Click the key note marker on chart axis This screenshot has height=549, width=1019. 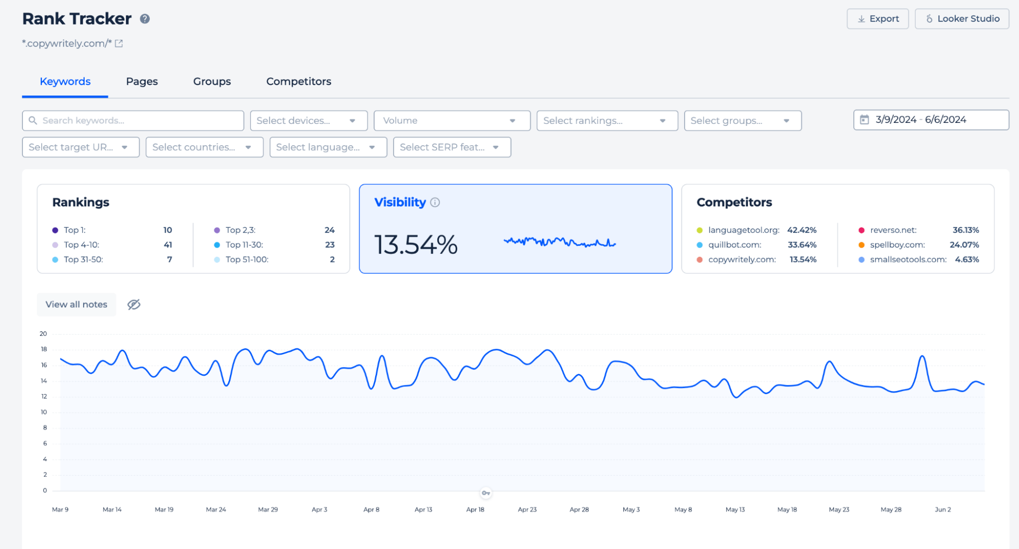(x=486, y=493)
